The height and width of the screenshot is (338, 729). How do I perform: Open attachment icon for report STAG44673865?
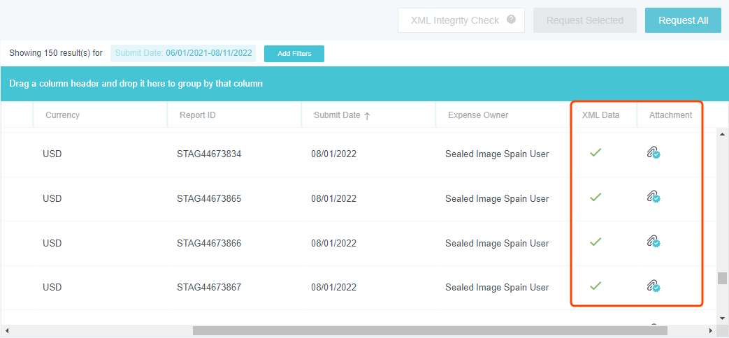pyautogui.click(x=653, y=198)
